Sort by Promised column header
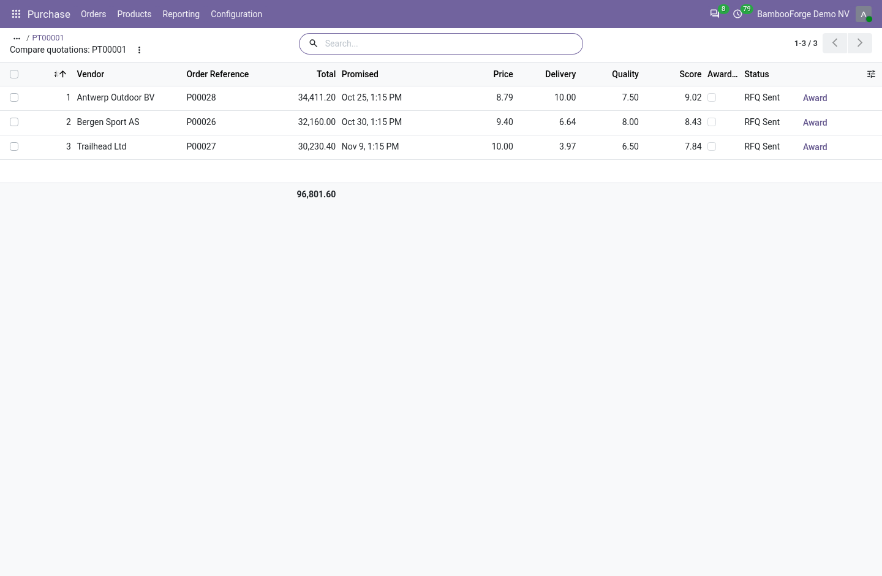Image resolution: width=882 pixels, height=576 pixels. click(x=360, y=74)
